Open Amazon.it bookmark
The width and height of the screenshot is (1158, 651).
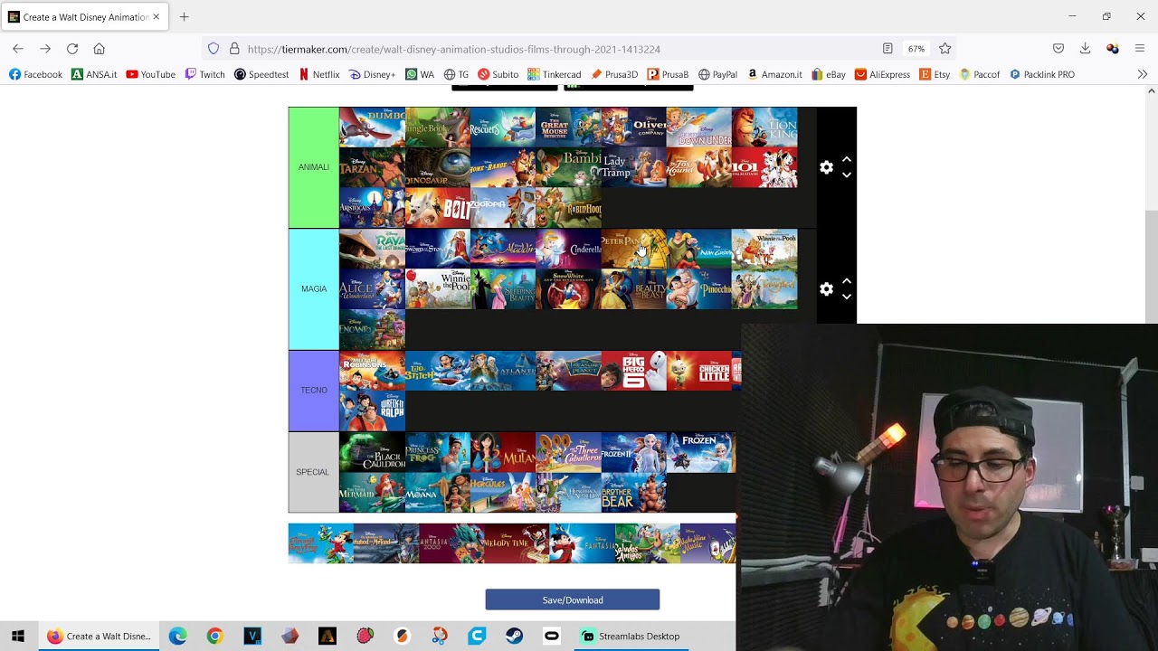pos(774,74)
